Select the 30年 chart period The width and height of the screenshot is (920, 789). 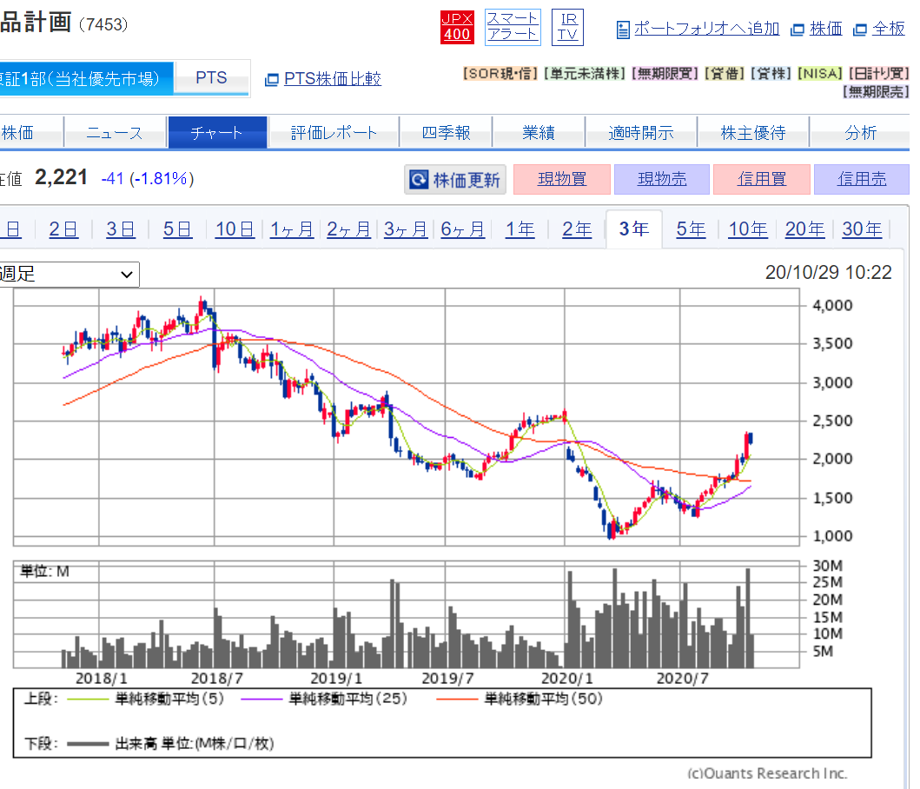tap(862, 229)
